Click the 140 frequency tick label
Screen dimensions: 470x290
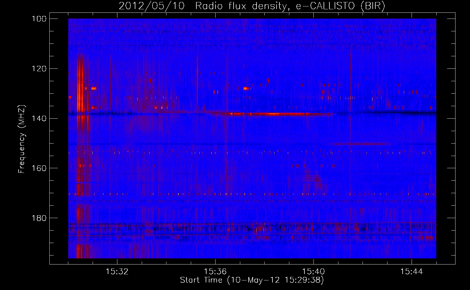click(x=39, y=119)
